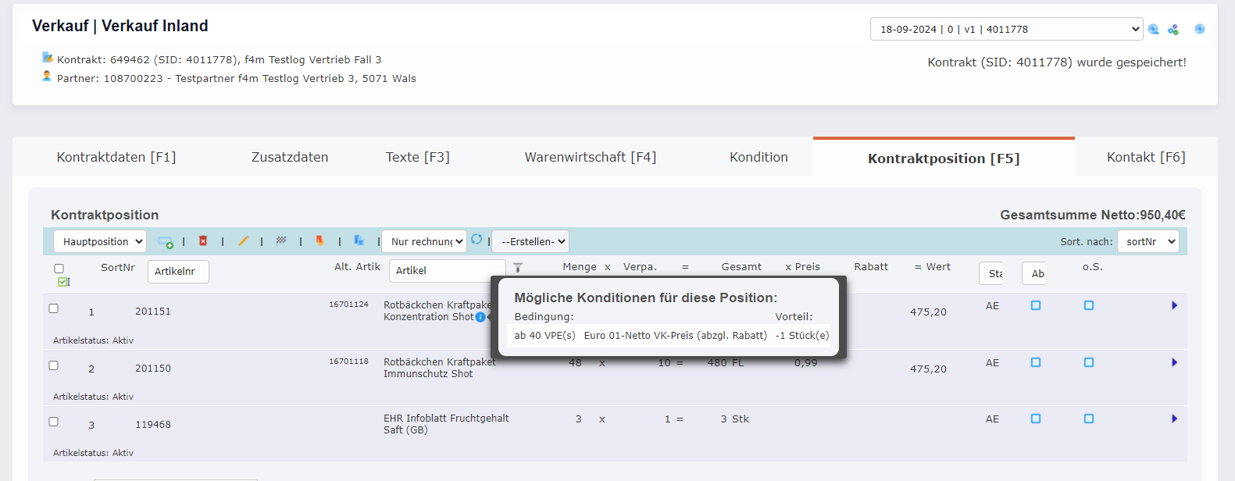1235x481 pixels.
Task: Switch to the Kontakt [F6] tab
Action: pos(1146,157)
